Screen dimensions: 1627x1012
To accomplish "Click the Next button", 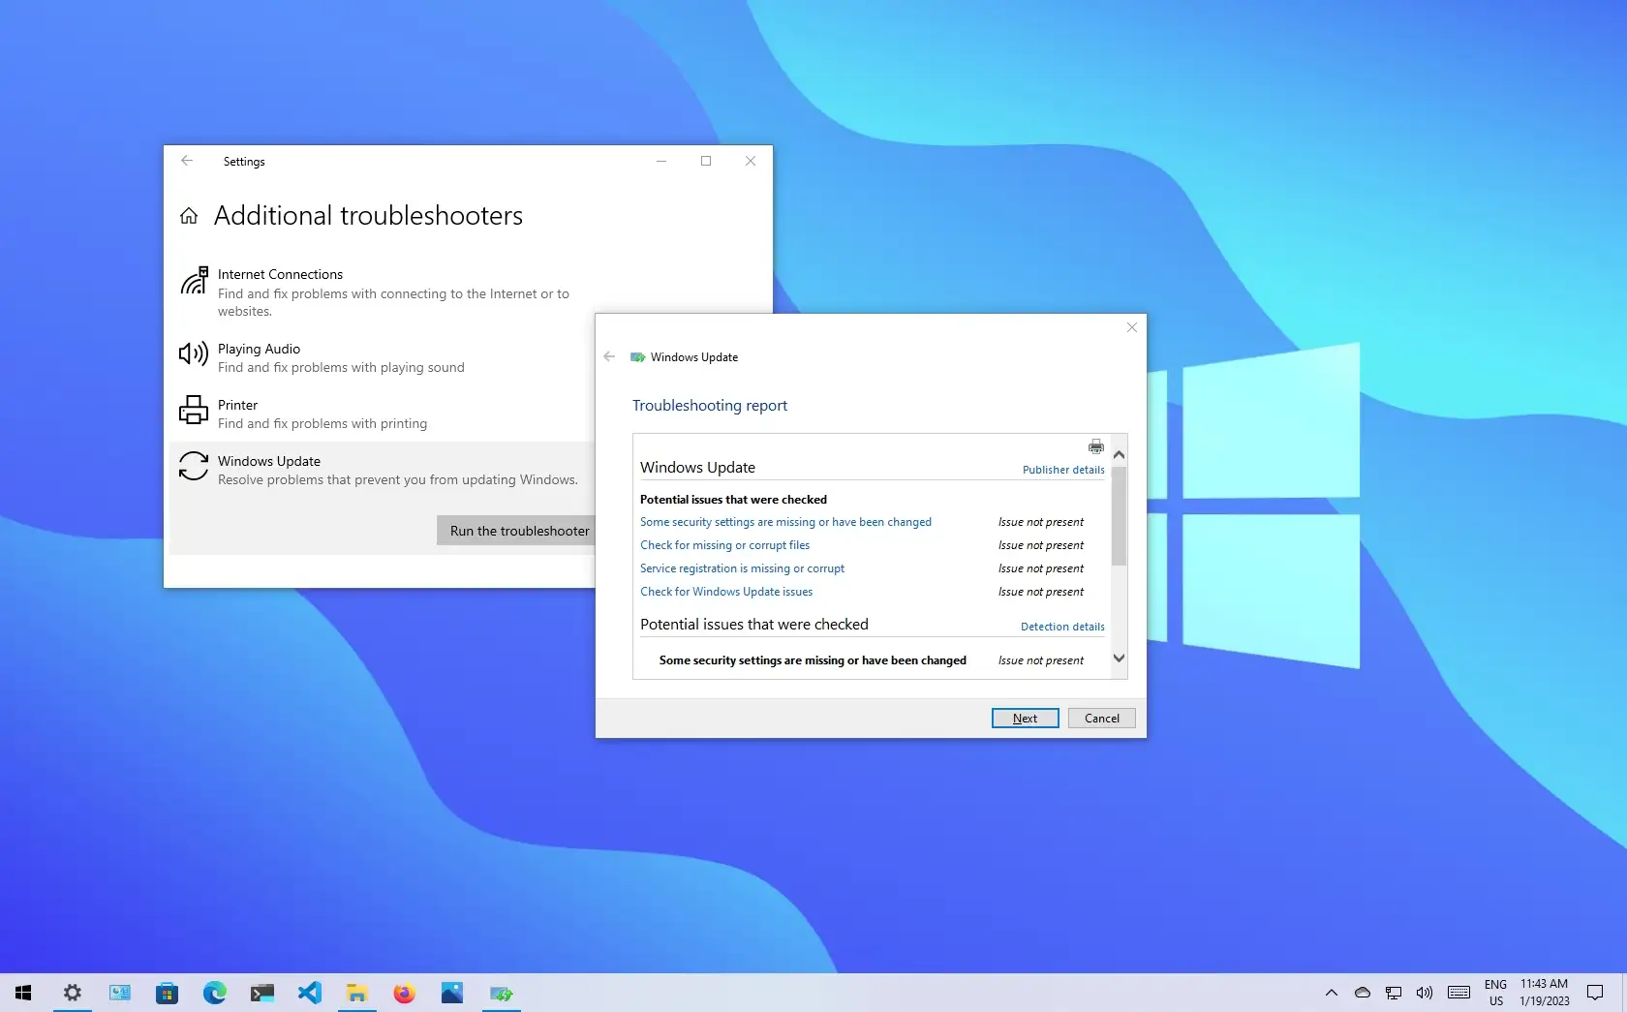I will tap(1025, 718).
